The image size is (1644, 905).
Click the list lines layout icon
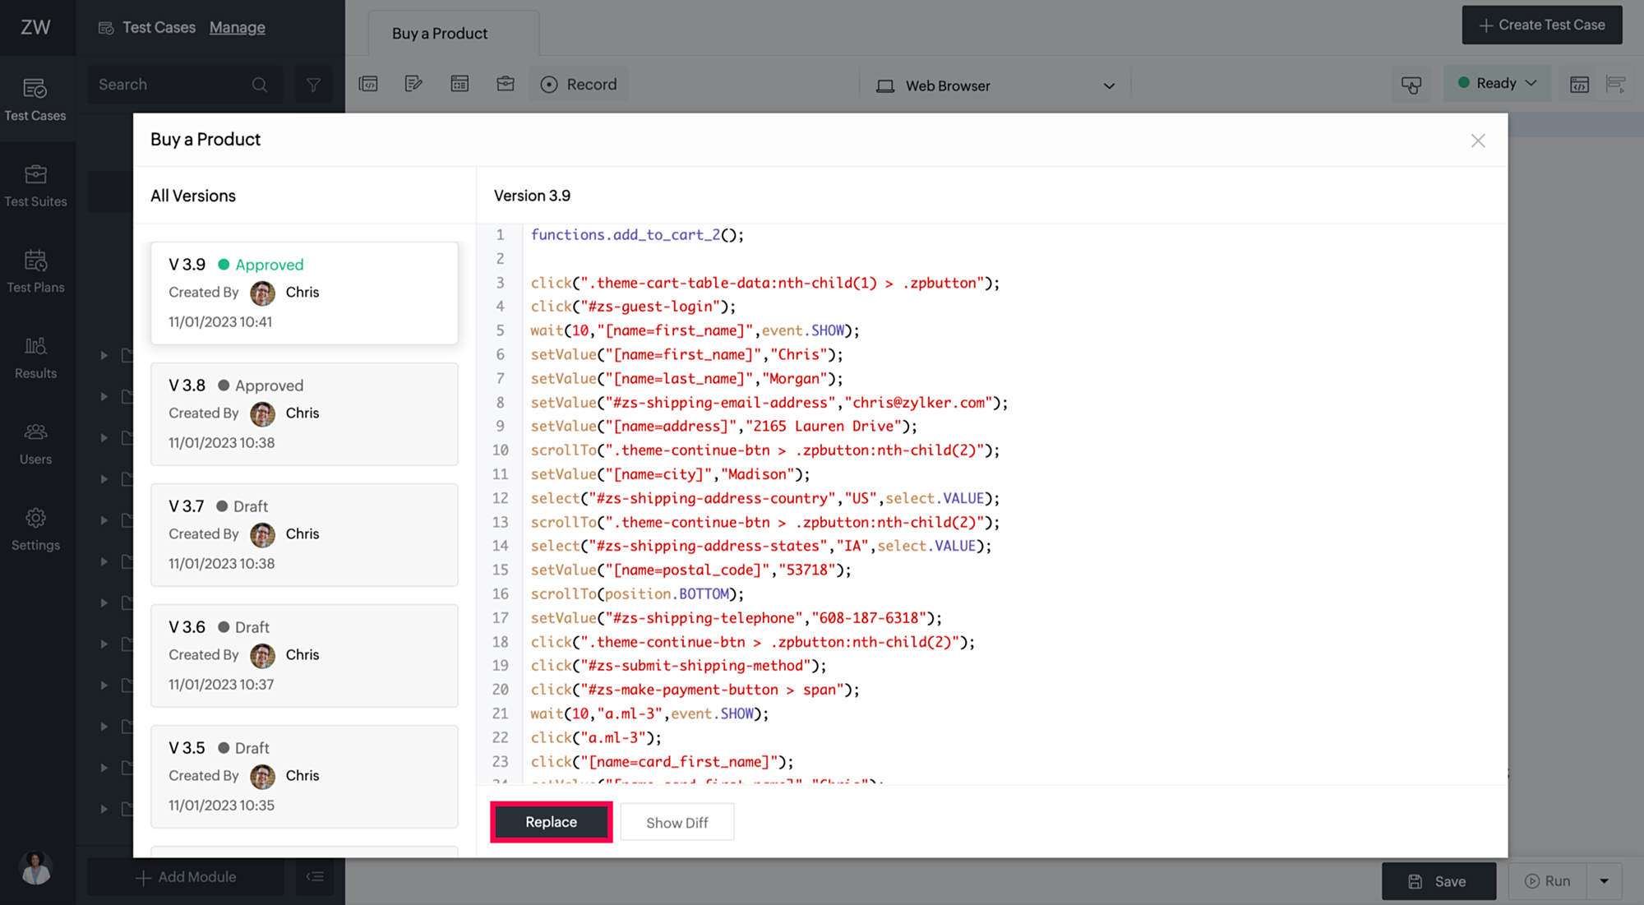(x=1615, y=85)
